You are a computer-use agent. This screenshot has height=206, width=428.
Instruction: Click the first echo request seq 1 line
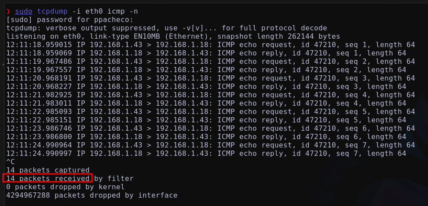[x=210, y=45]
